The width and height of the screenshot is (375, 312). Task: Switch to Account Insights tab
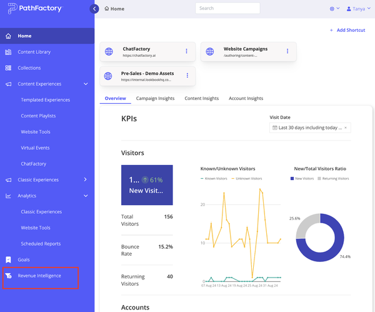coord(246,98)
